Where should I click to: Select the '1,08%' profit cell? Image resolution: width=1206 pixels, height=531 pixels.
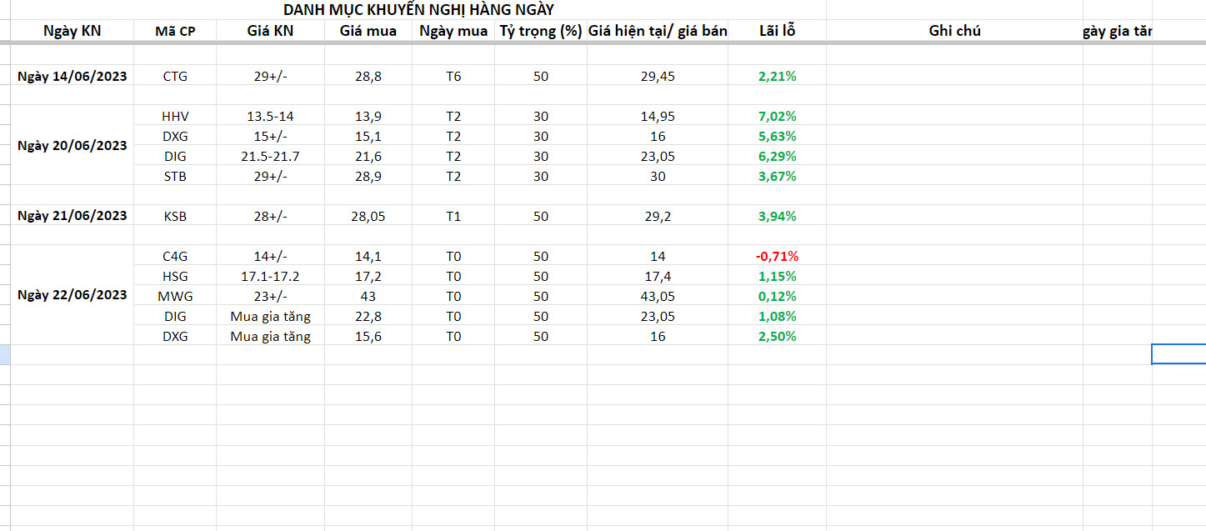pos(778,316)
